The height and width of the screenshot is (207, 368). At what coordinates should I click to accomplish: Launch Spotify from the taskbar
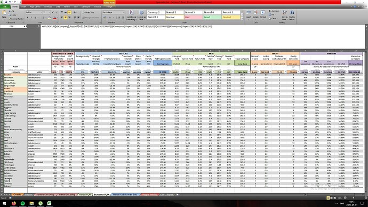(22, 203)
